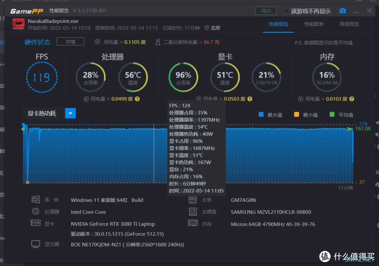The image size is (379, 266).
Task: Click the power icon next to 用电量 ≈ 0.1105 度
Action: (97, 42)
